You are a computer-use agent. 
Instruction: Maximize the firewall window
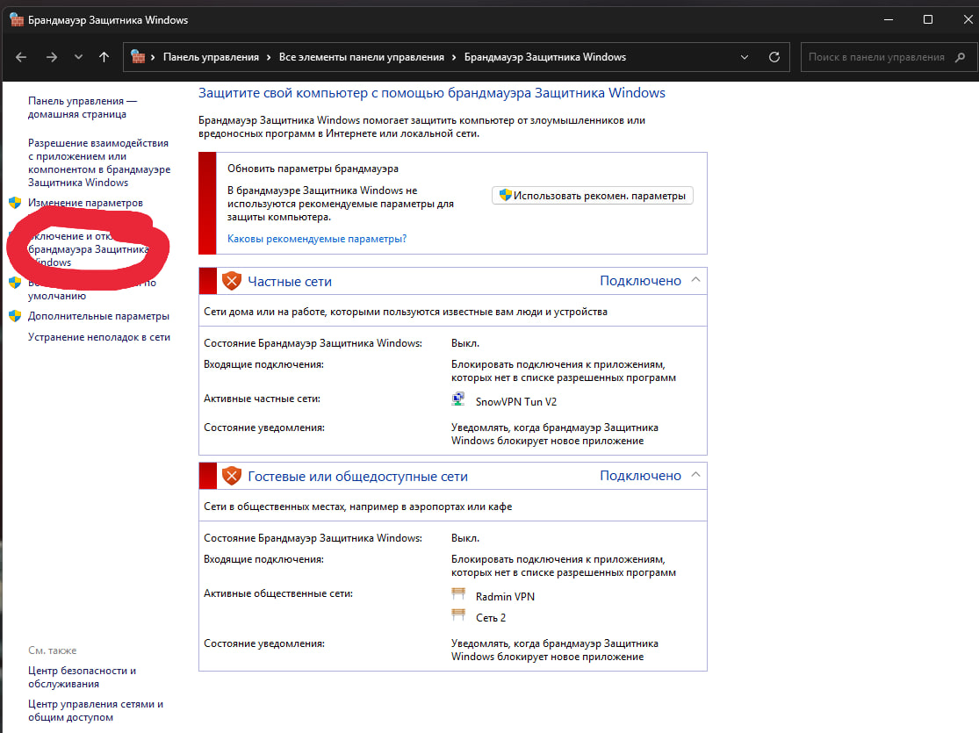click(x=928, y=19)
